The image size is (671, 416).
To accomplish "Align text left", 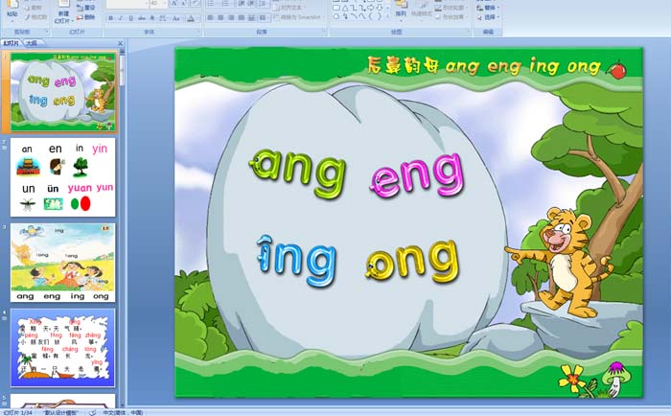I will point(210,17).
